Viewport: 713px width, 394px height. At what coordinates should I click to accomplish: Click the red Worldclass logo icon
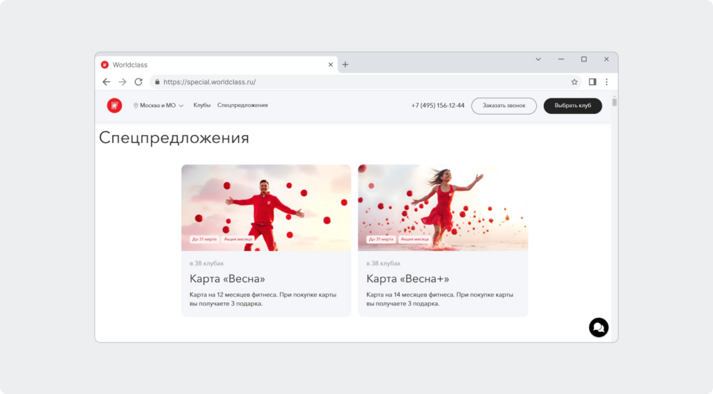(x=114, y=106)
